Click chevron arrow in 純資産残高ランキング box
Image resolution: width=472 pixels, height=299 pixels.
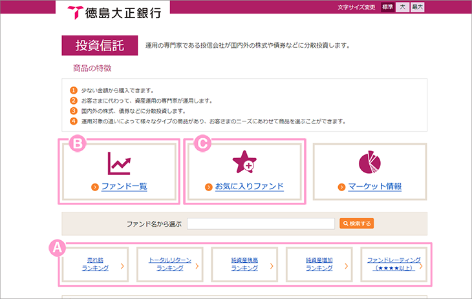pyautogui.click(x=272, y=266)
